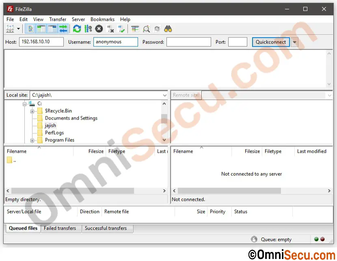The width and height of the screenshot is (337, 261).
Task: Click the parent directory '..' entry
Action: (11, 160)
